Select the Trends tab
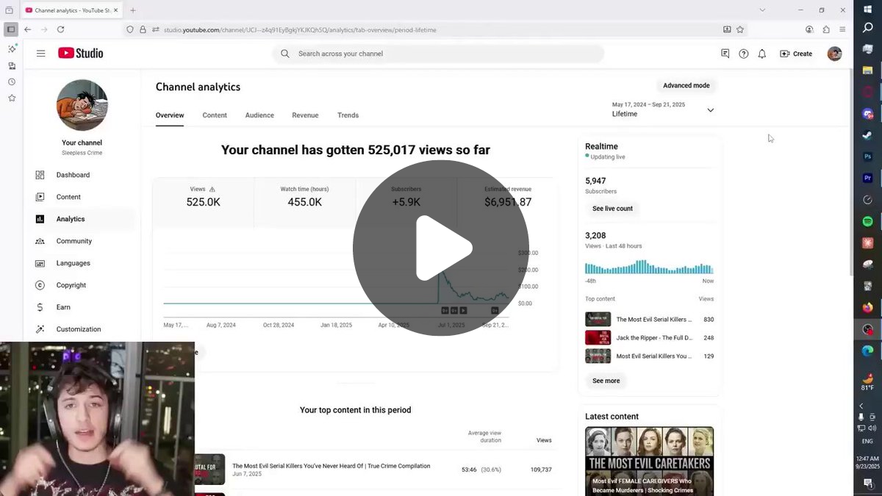 [x=348, y=115]
